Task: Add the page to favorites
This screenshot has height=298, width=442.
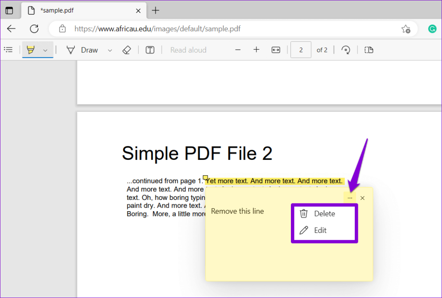Action: pos(406,29)
